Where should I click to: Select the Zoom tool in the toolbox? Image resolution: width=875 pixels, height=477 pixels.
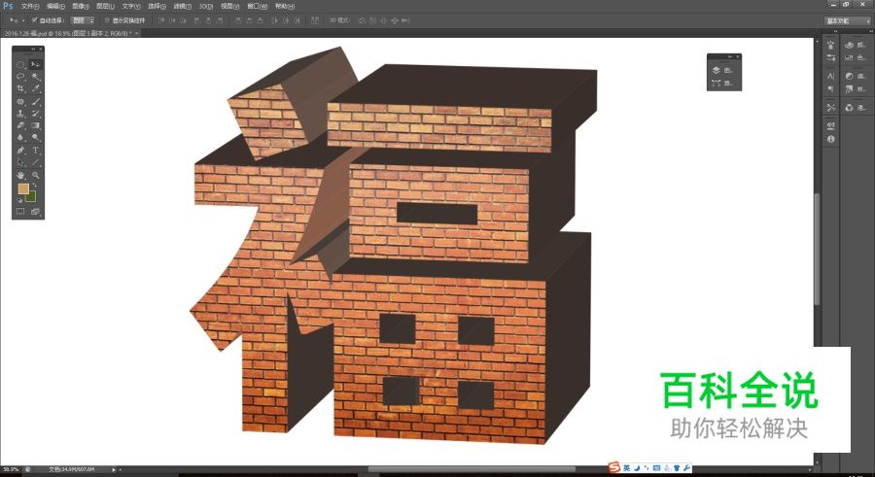pos(36,175)
